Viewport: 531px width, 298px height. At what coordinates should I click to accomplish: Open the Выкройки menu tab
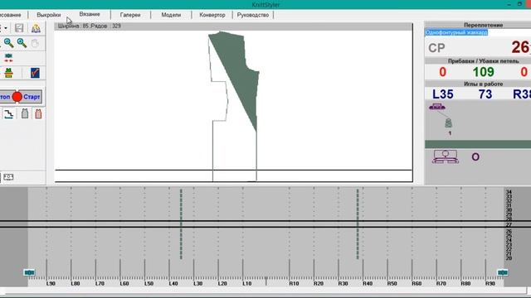click(x=49, y=15)
